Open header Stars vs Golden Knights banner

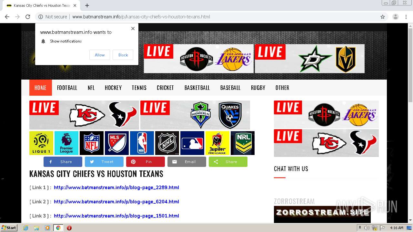click(x=310, y=59)
